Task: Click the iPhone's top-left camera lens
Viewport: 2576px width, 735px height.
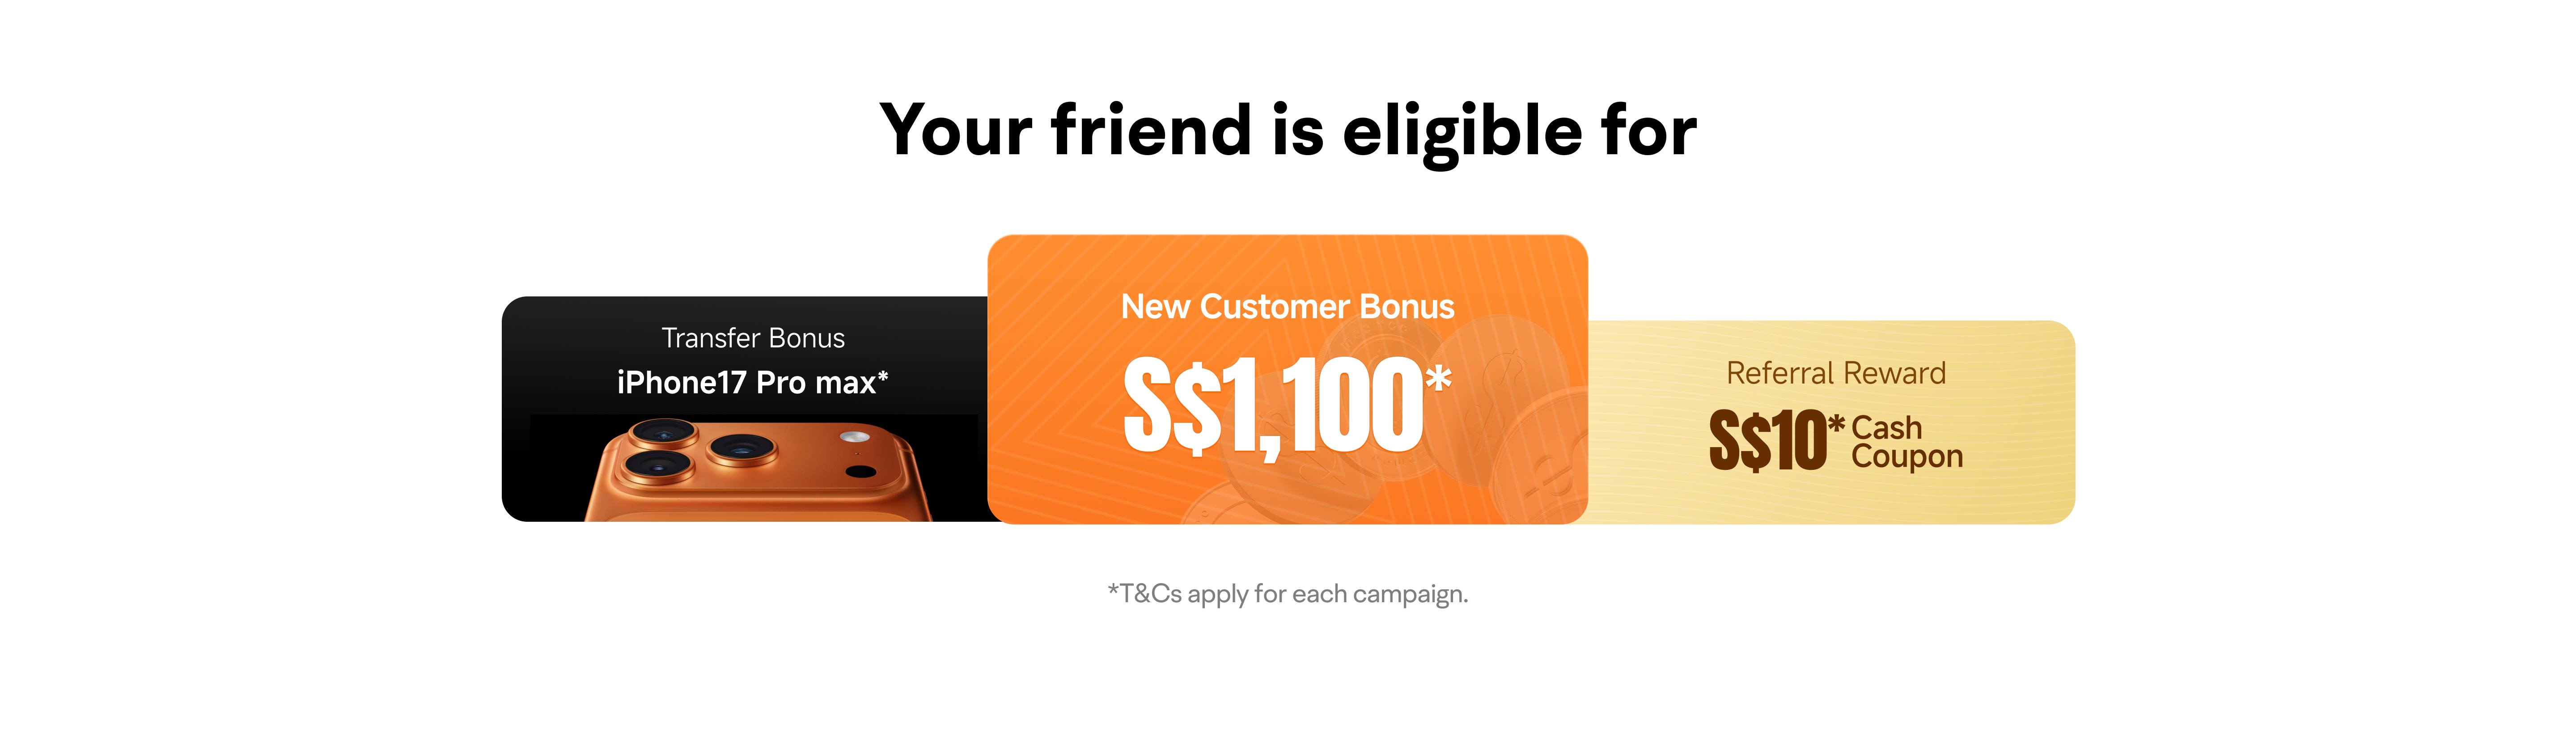Action: [x=663, y=433]
